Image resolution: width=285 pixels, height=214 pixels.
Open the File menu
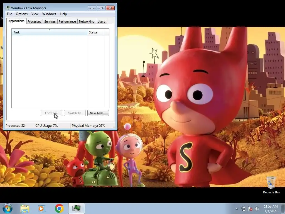(9, 14)
